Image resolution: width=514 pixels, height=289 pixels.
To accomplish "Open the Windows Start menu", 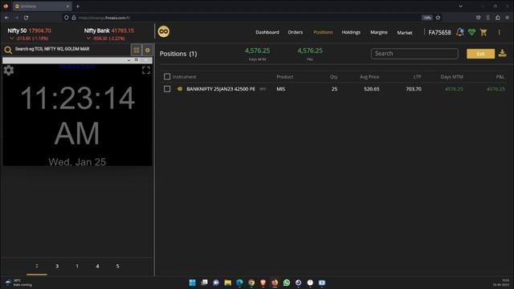I will click(x=193, y=283).
